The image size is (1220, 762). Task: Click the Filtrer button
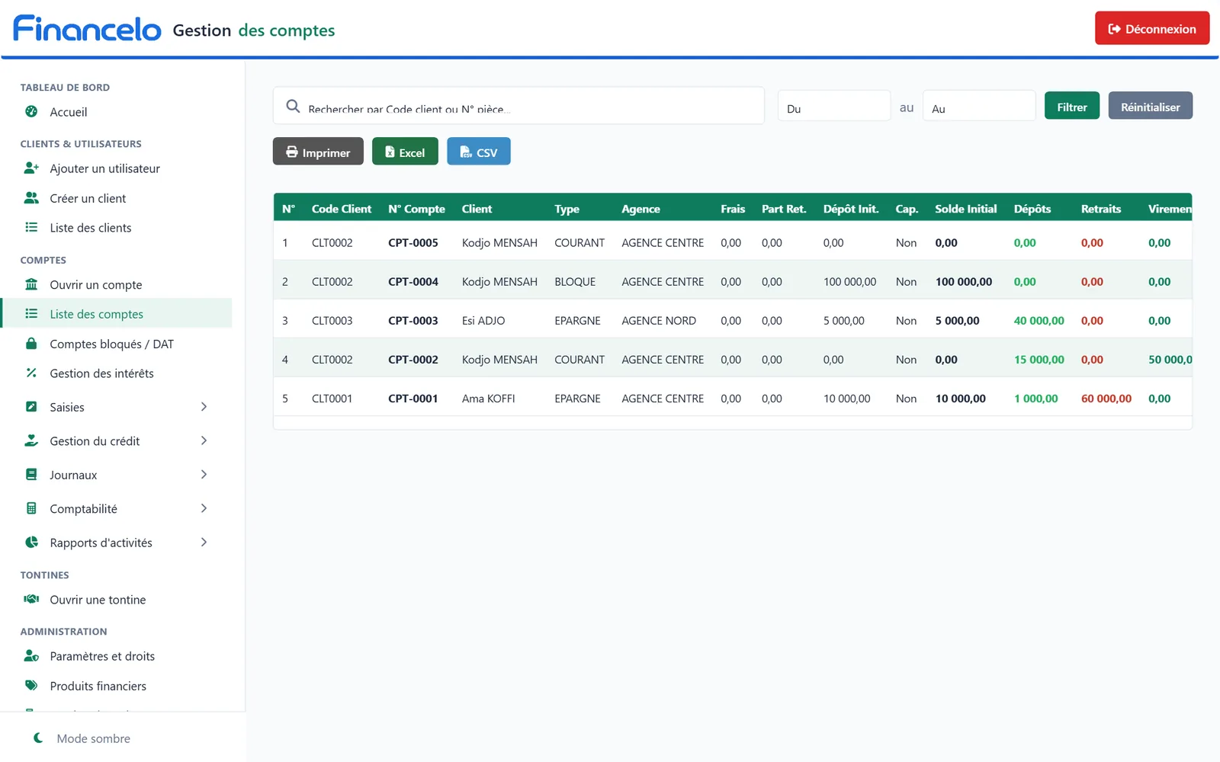(1071, 106)
